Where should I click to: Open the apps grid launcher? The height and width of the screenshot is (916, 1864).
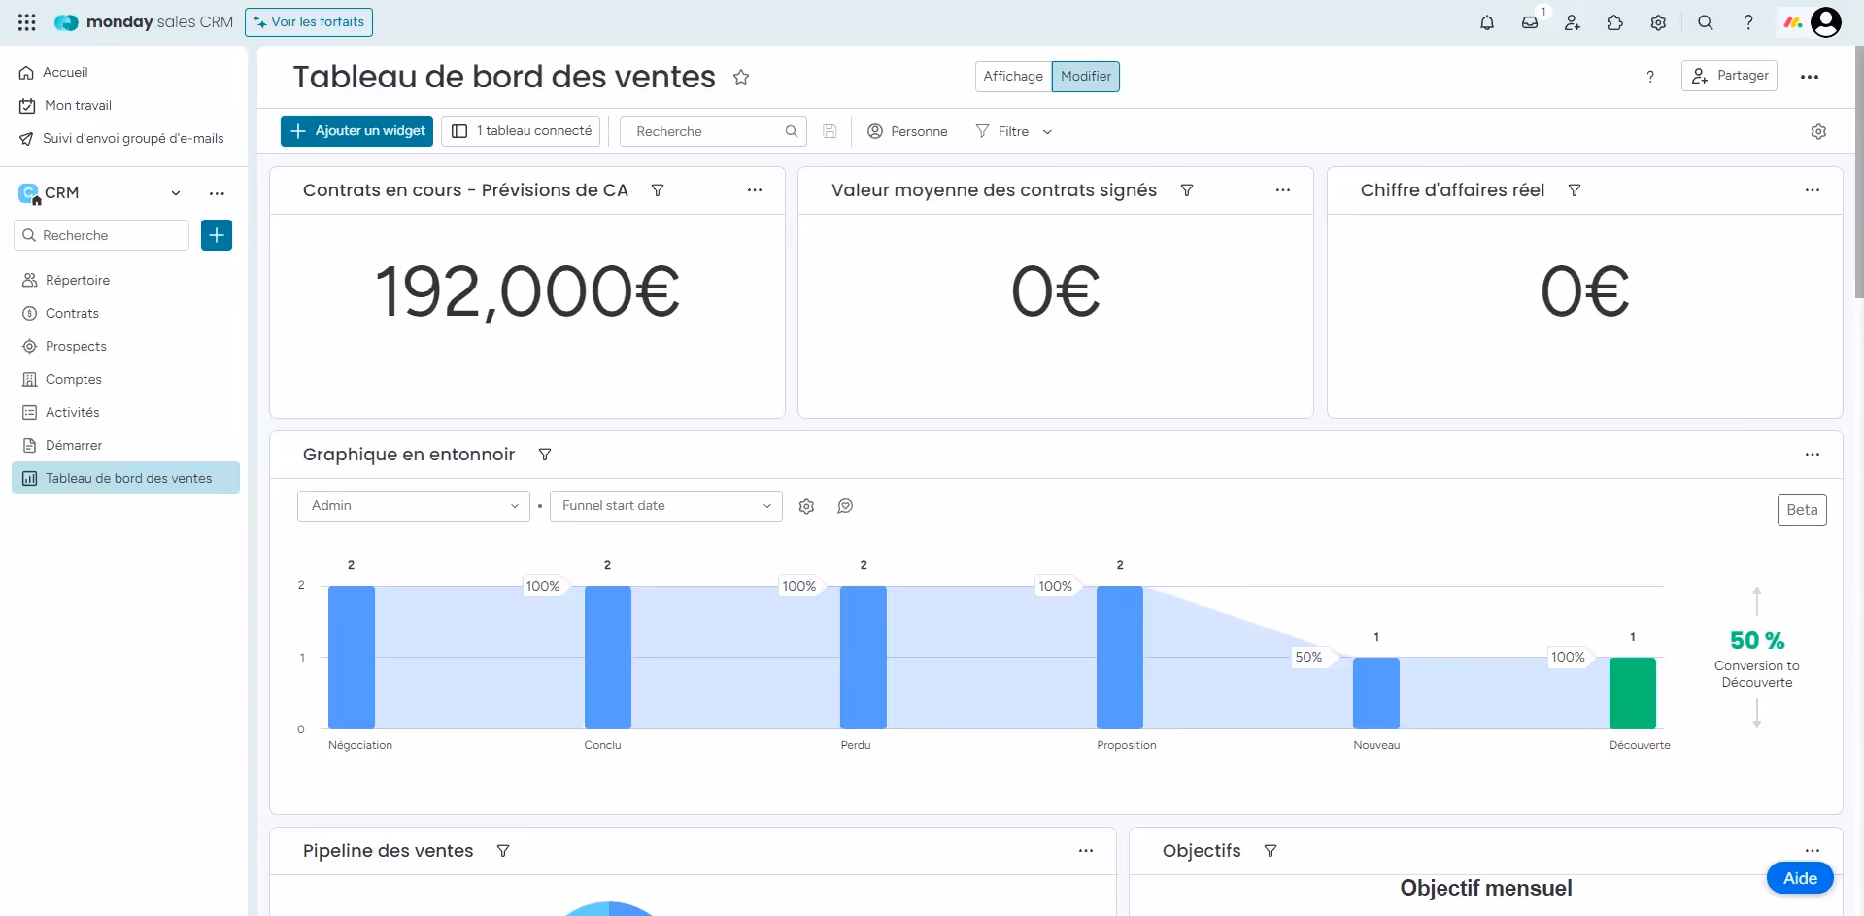coord(26,22)
